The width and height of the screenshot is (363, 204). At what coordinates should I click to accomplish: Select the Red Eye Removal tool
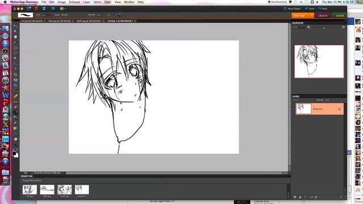[x=15, y=91]
